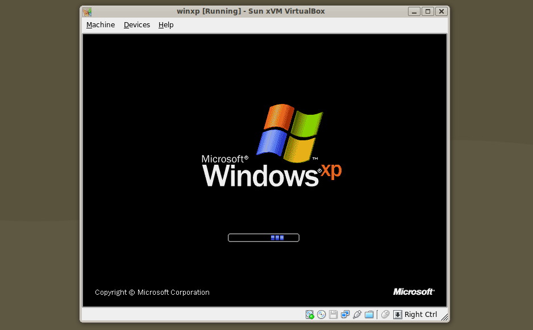The image size is (533, 330).
Task: Toggle the mouse integration indicator
Action: (x=385, y=315)
